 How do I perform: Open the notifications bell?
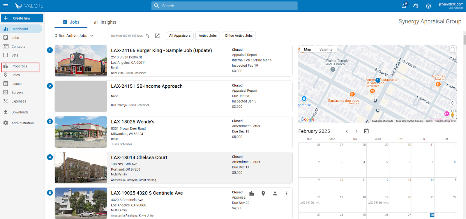(404, 6)
